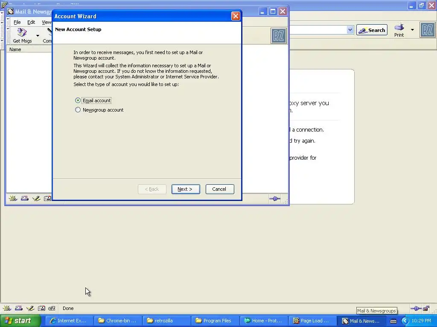Viewport: 437px width, 327px height.
Task: Switch to retrozilla folder taskbar item
Action: tap(166, 321)
